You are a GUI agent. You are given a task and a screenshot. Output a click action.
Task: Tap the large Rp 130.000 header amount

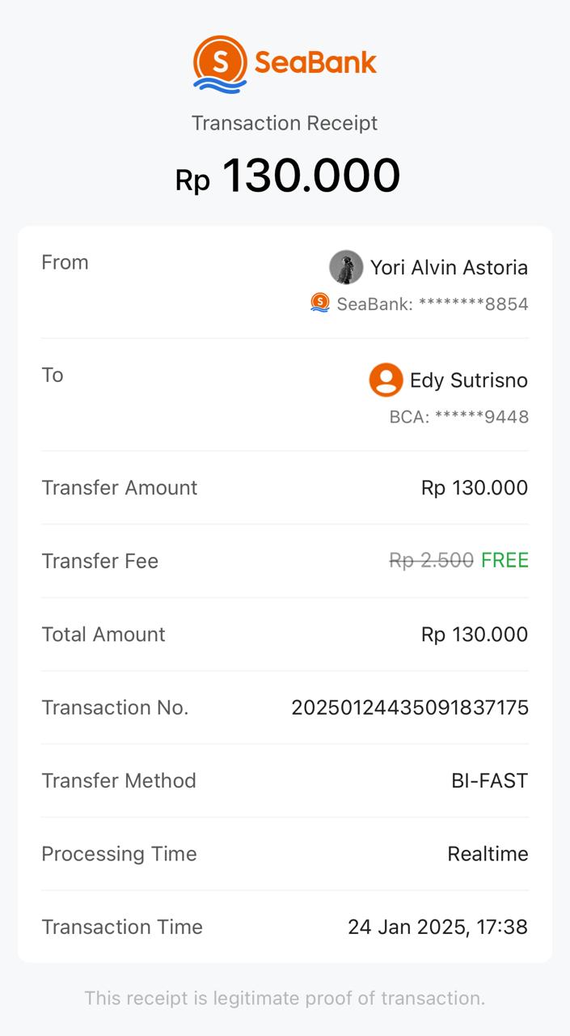pos(288,176)
